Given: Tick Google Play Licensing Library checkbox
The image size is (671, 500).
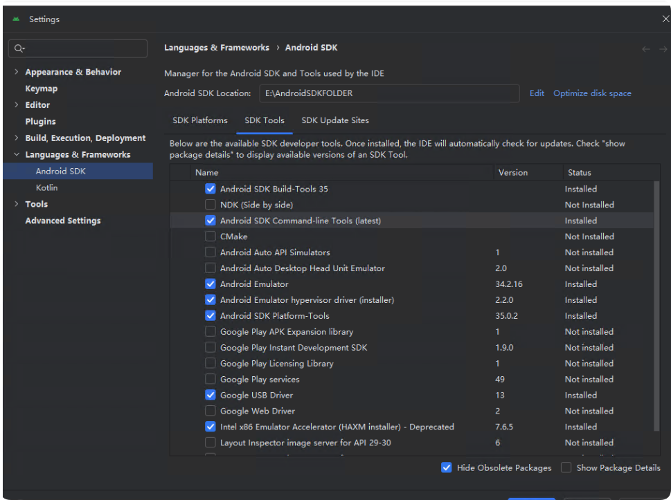Looking at the screenshot, I should (210, 363).
